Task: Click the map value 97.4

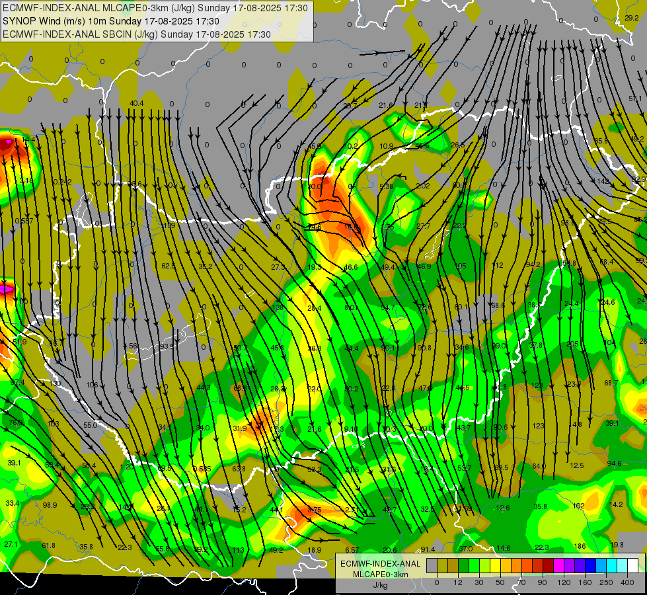Action: pos(17,382)
